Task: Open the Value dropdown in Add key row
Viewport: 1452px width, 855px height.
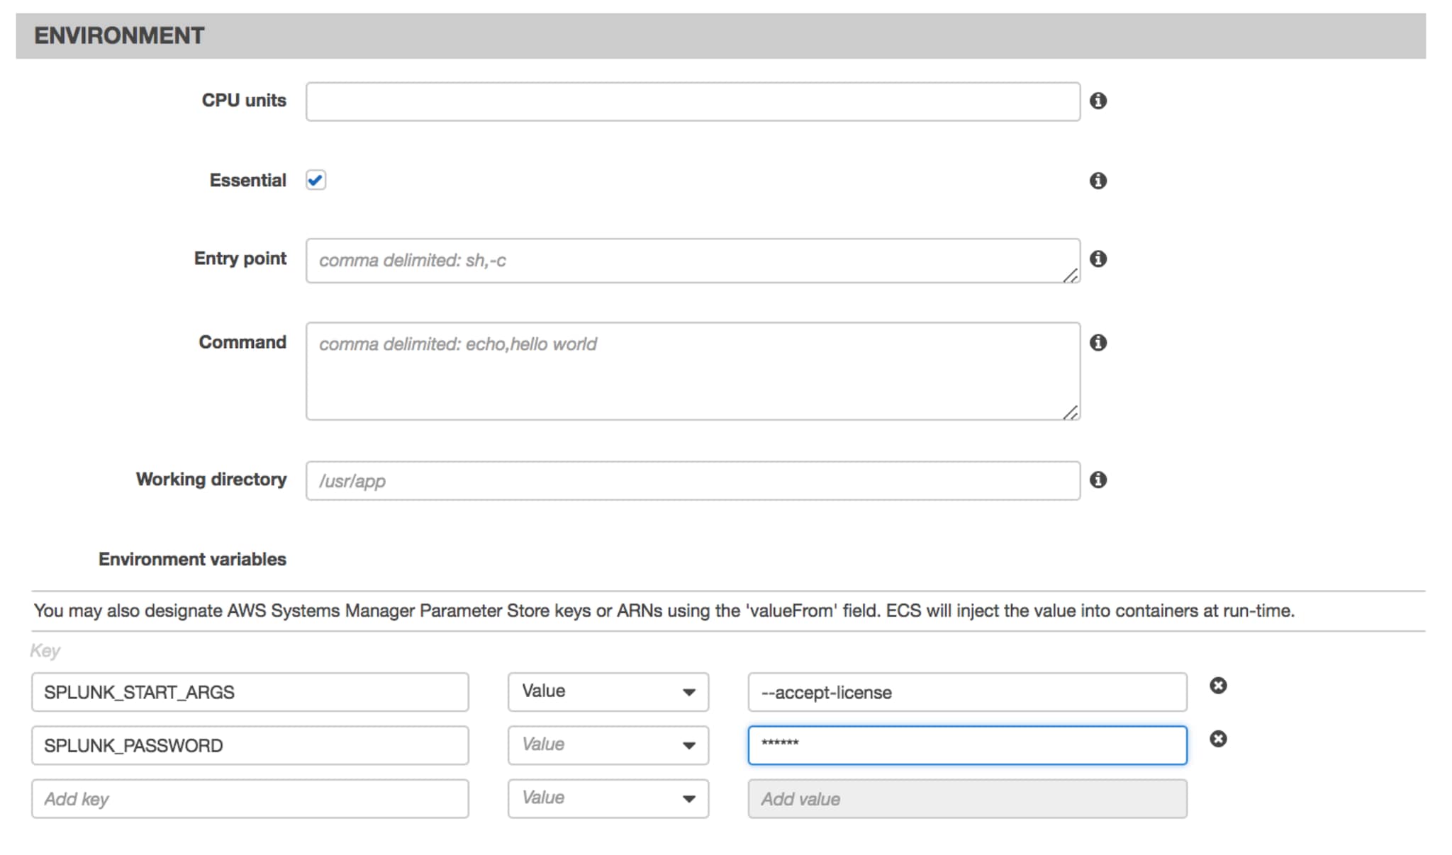Action: 608,798
